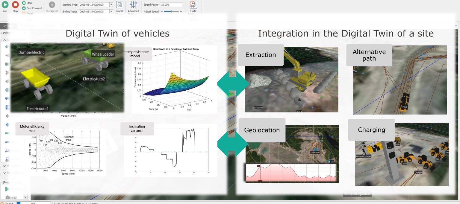
Task: Click the green Run simulation icon
Action: (x=5, y=5)
